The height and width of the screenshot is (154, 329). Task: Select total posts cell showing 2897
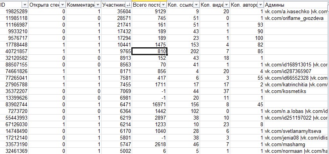(149, 118)
